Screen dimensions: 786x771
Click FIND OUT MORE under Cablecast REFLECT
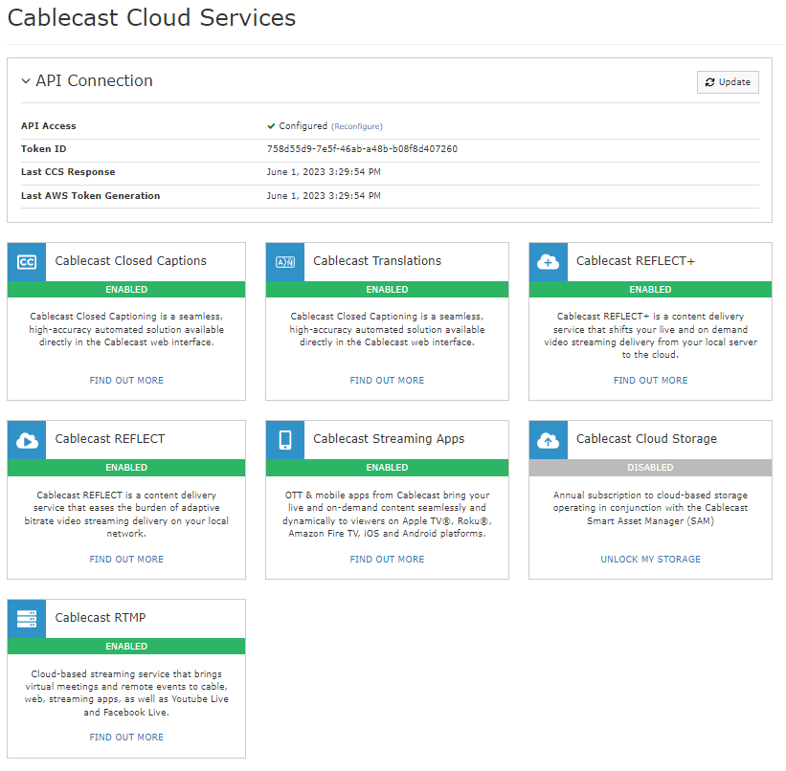(x=125, y=559)
